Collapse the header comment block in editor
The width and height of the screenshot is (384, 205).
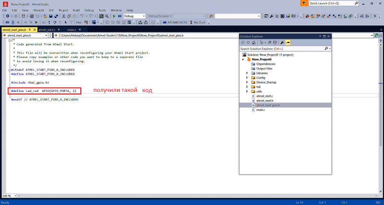pyautogui.click(x=10, y=41)
